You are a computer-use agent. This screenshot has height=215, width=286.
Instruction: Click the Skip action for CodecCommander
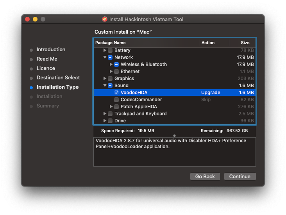[x=206, y=100]
